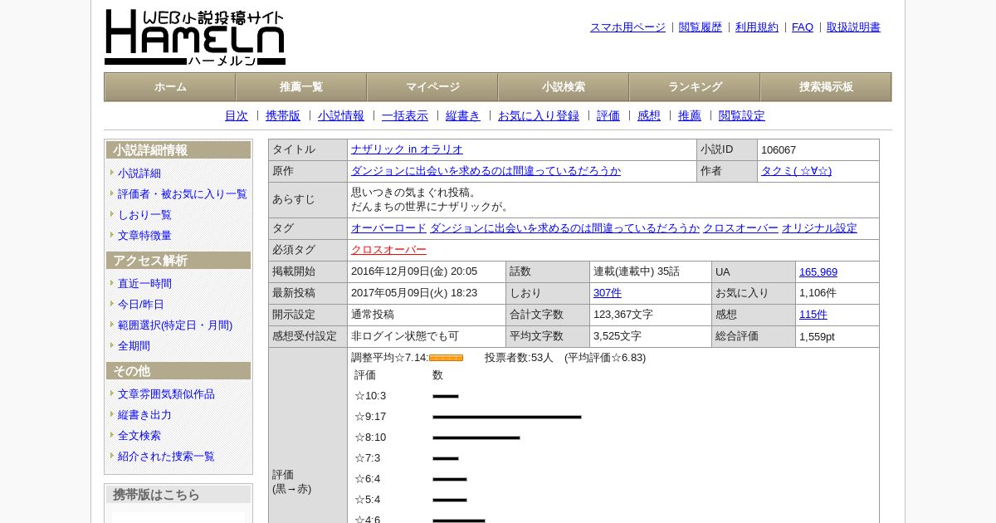Open the スマホ用ページ link
The height and width of the screenshot is (523, 996).
[x=627, y=27]
